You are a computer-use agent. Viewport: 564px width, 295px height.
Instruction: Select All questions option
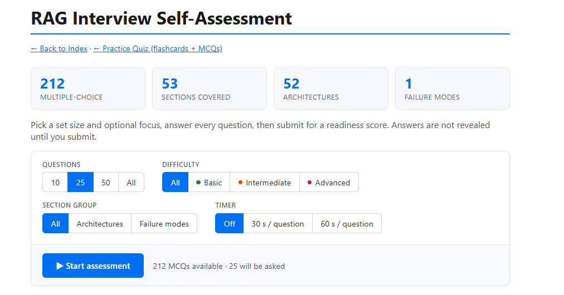(x=132, y=183)
